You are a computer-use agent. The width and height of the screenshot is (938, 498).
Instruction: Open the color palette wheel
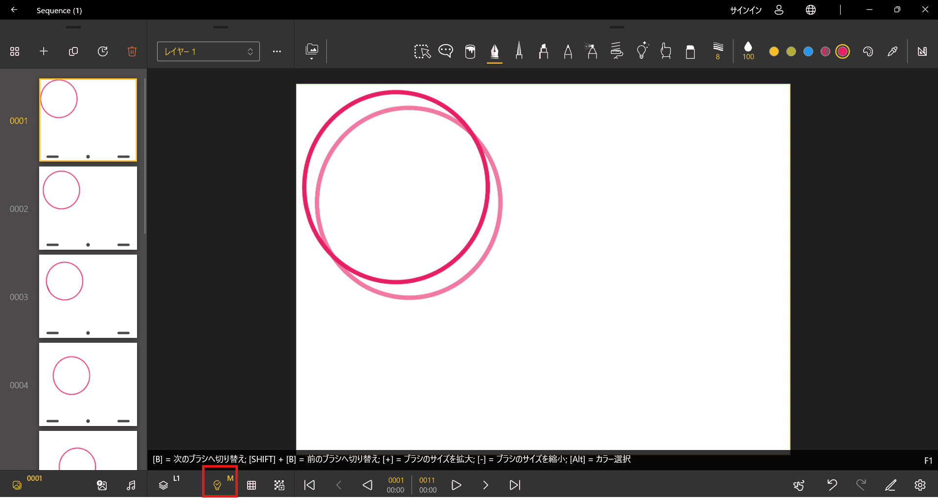(868, 51)
